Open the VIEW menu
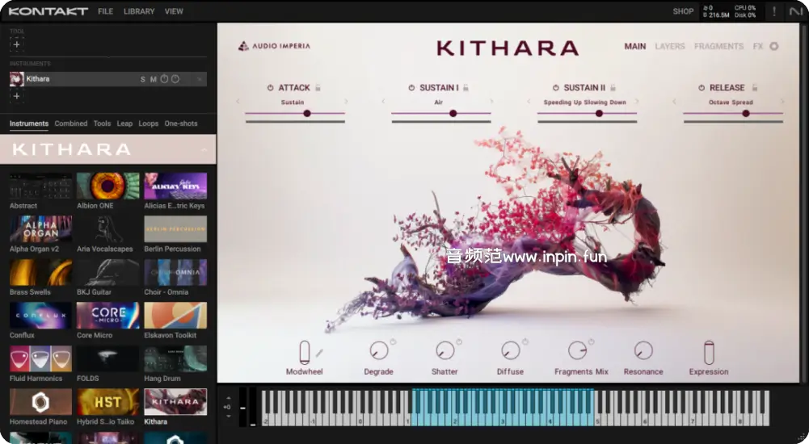Viewport: 809px width, 444px height. pos(174,10)
